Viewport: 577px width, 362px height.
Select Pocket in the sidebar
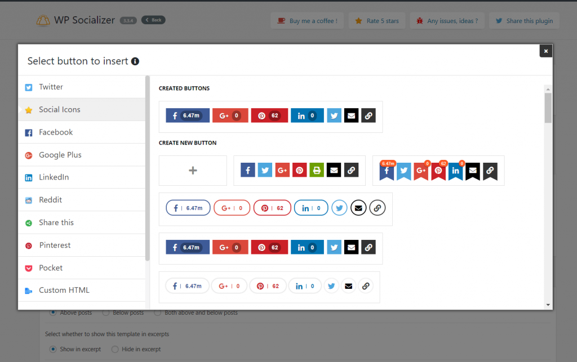(51, 267)
